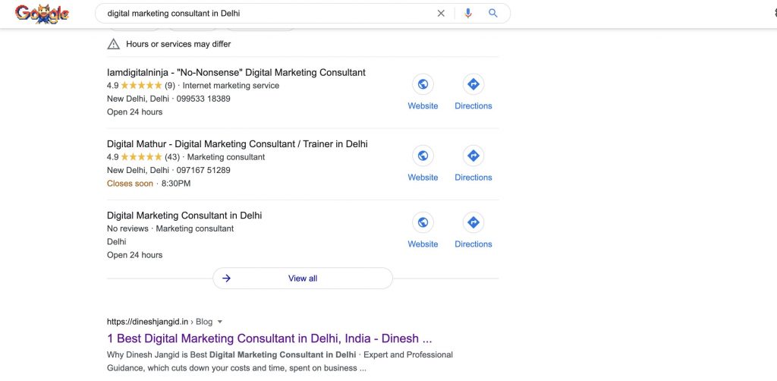Click the https://dineshjangid.in Blog breadcrumb
This screenshot has width=777, height=381.
pyautogui.click(x=159, y=322)
